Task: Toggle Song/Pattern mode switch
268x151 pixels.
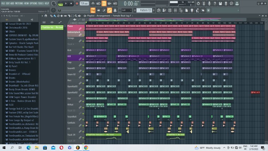Action: point(60,4)
